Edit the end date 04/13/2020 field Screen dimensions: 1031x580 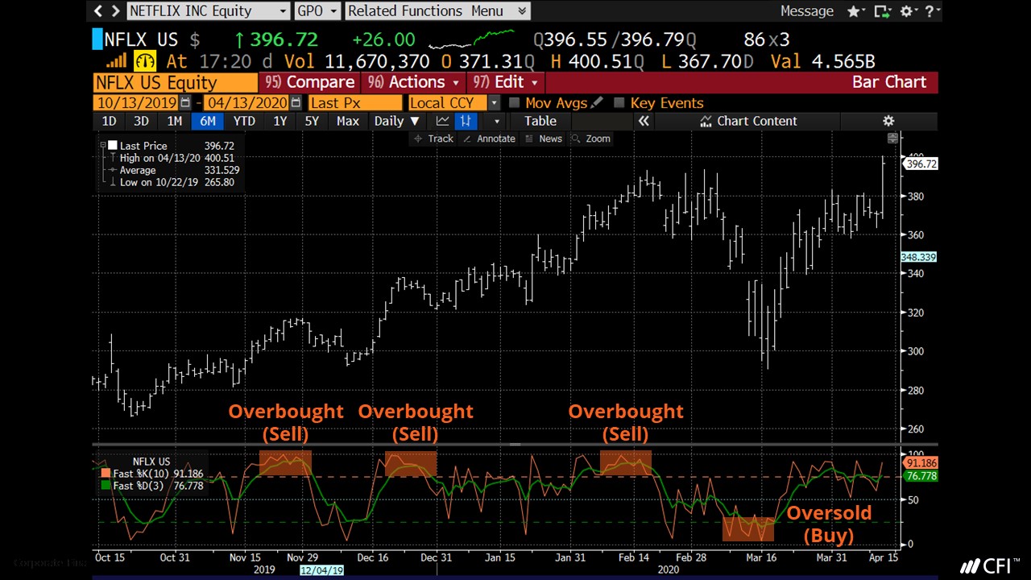coord(247,102)
